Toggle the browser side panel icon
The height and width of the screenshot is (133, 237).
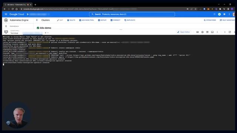[x=228, y=9]
